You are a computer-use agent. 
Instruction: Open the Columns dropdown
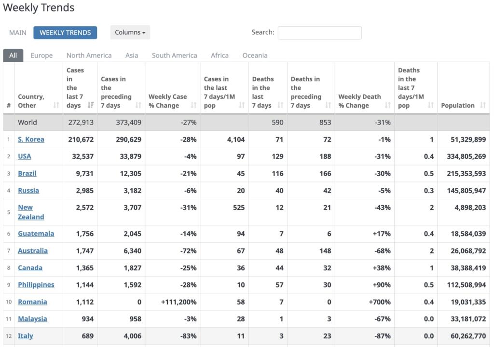[x=130, y=32]
